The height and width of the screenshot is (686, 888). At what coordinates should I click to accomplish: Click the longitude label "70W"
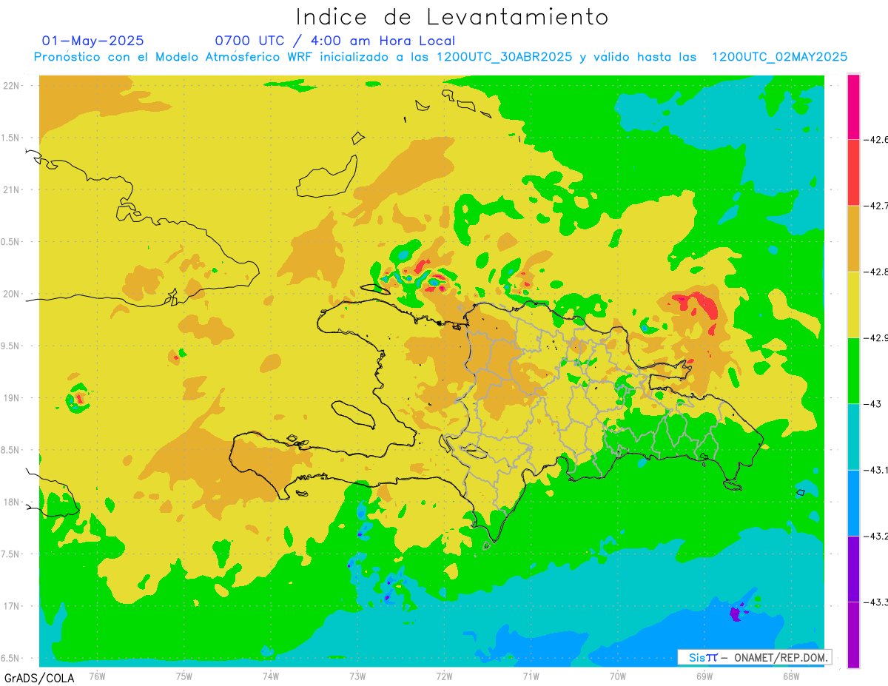coord(618,676)
